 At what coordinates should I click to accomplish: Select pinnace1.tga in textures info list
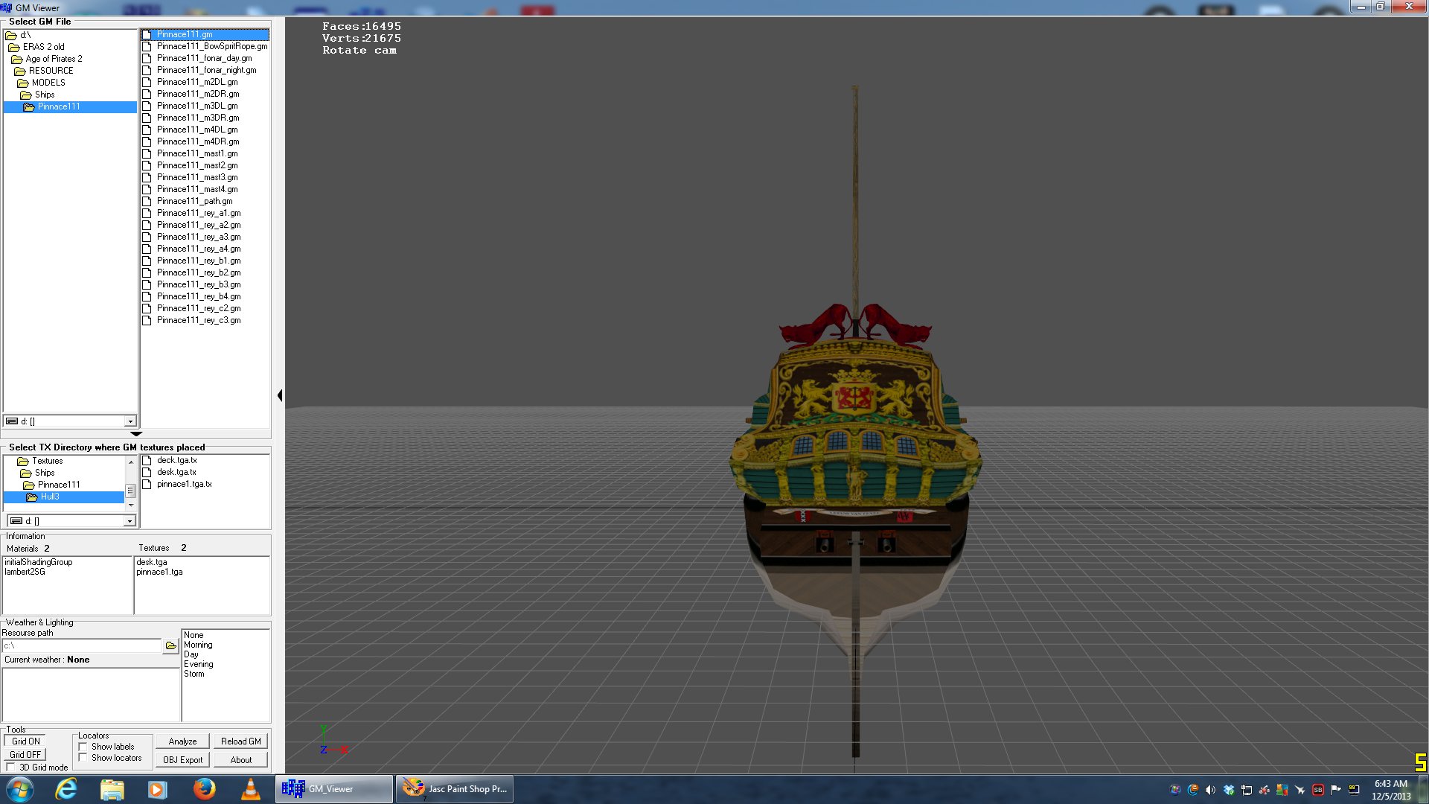coord(159,572)
